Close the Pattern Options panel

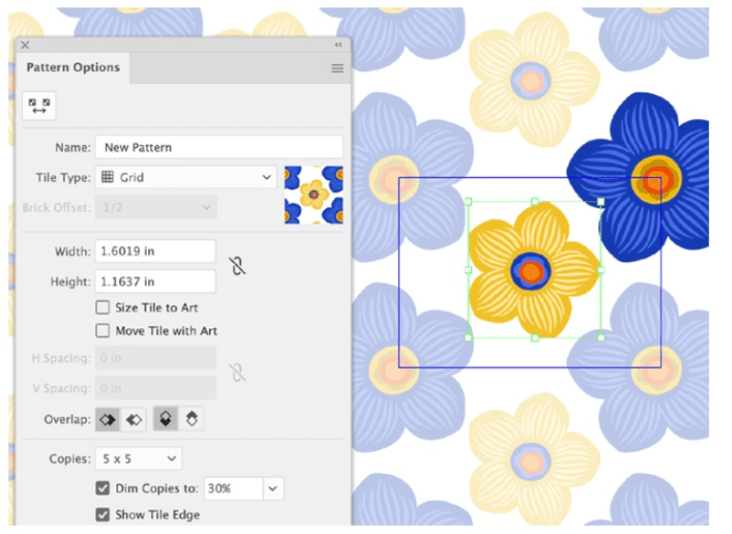click(x=26, y=45)
